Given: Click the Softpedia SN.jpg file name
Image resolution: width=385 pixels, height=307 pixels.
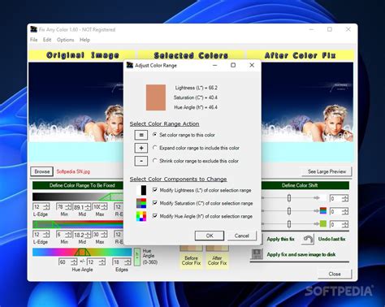Looking at the screenshot, I should (x=73, y=171).
